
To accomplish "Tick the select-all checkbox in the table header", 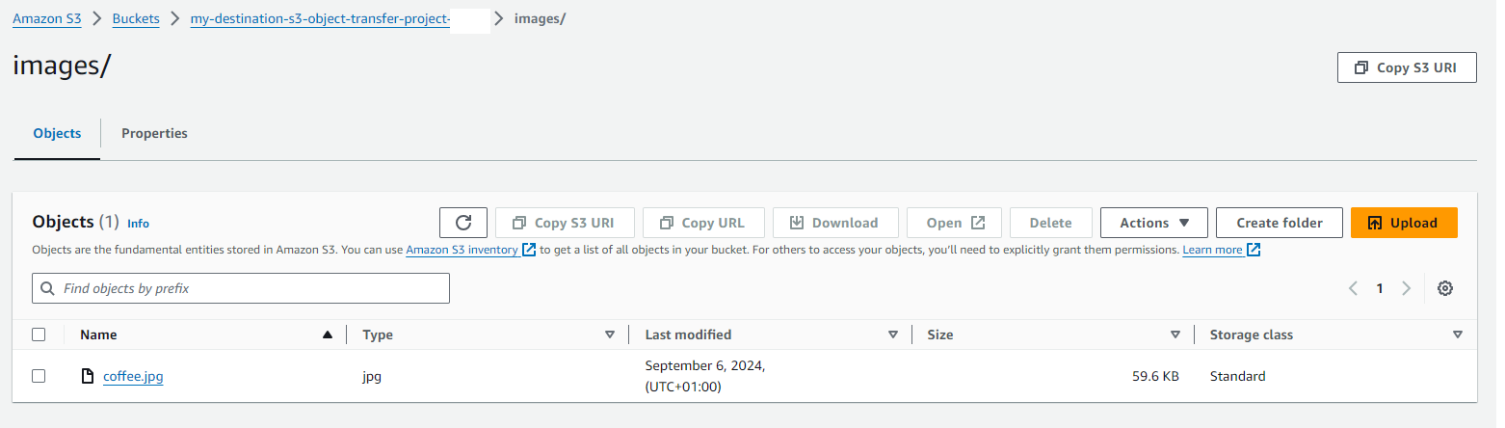I will coord(39,334).
